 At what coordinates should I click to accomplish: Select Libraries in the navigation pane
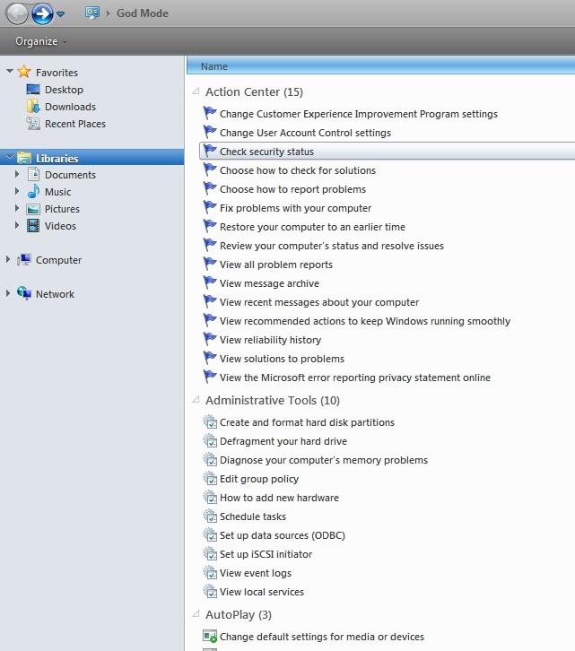point(91,158)
